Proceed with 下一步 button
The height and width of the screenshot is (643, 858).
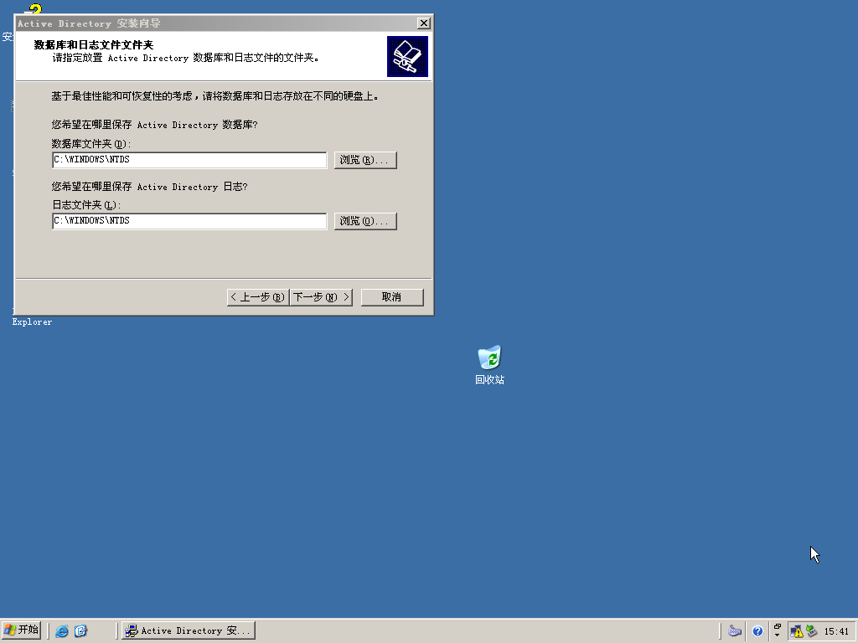pos(321,297)
